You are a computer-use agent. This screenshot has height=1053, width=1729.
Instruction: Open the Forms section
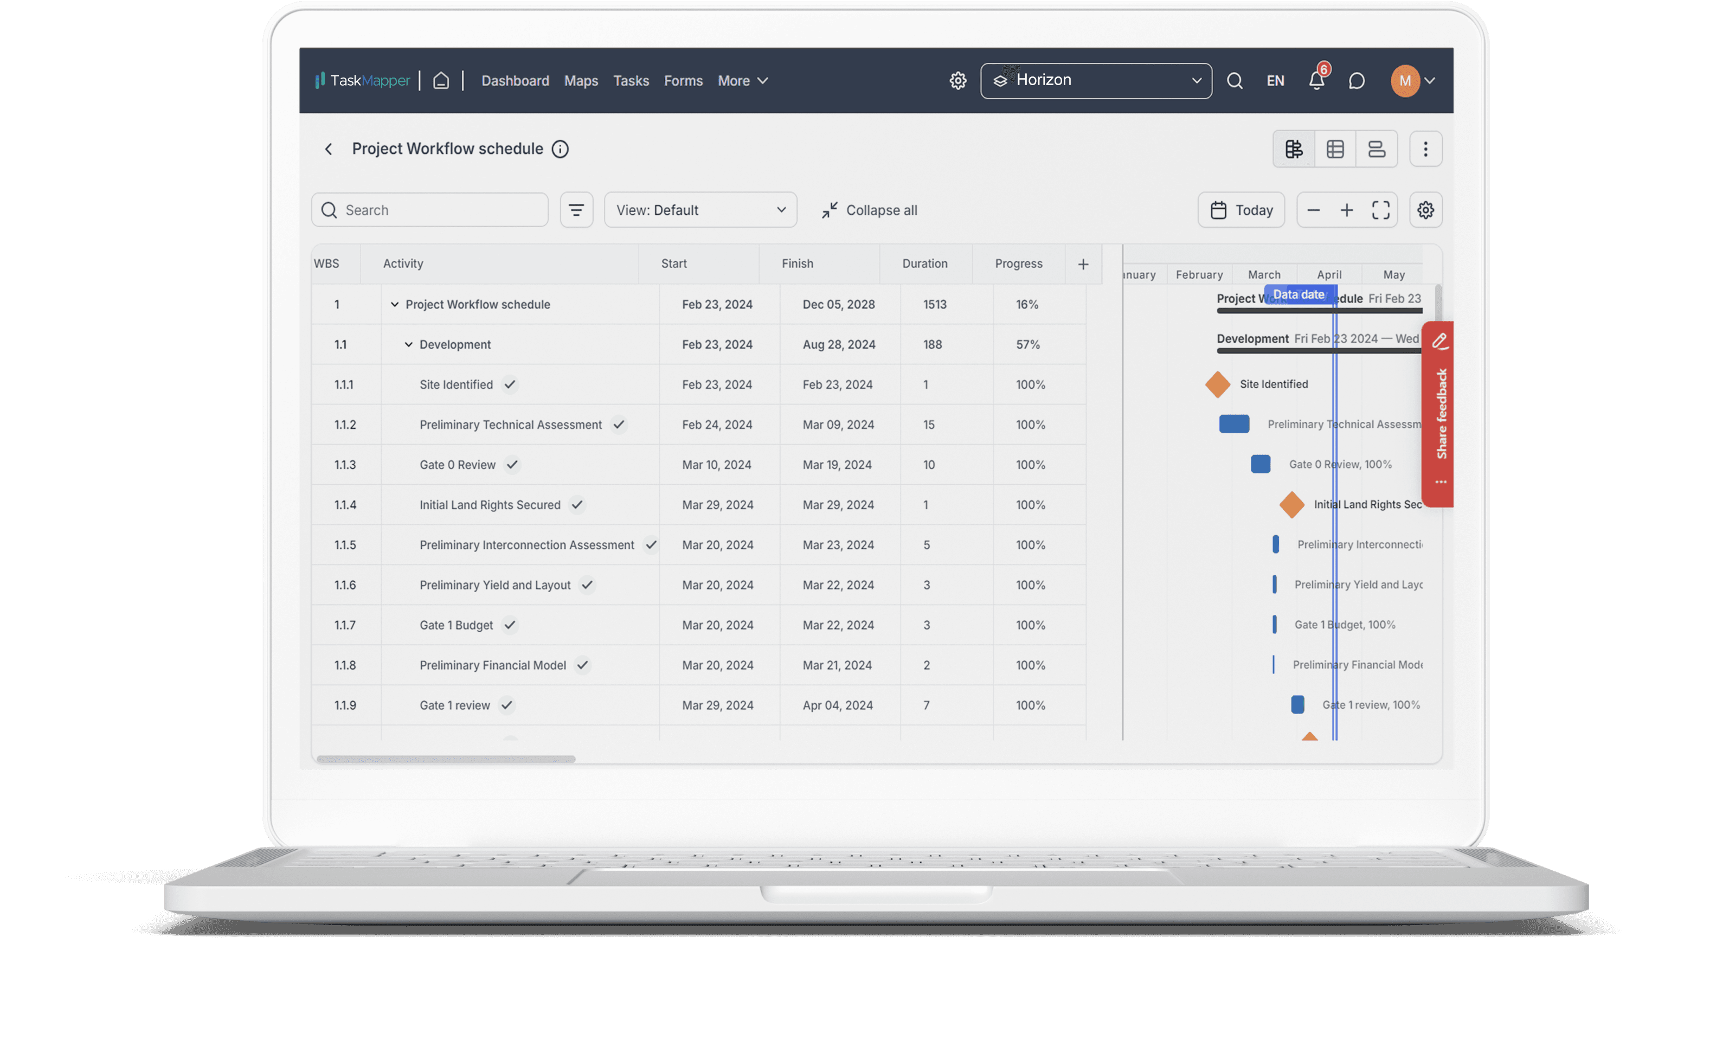[683, 80]
